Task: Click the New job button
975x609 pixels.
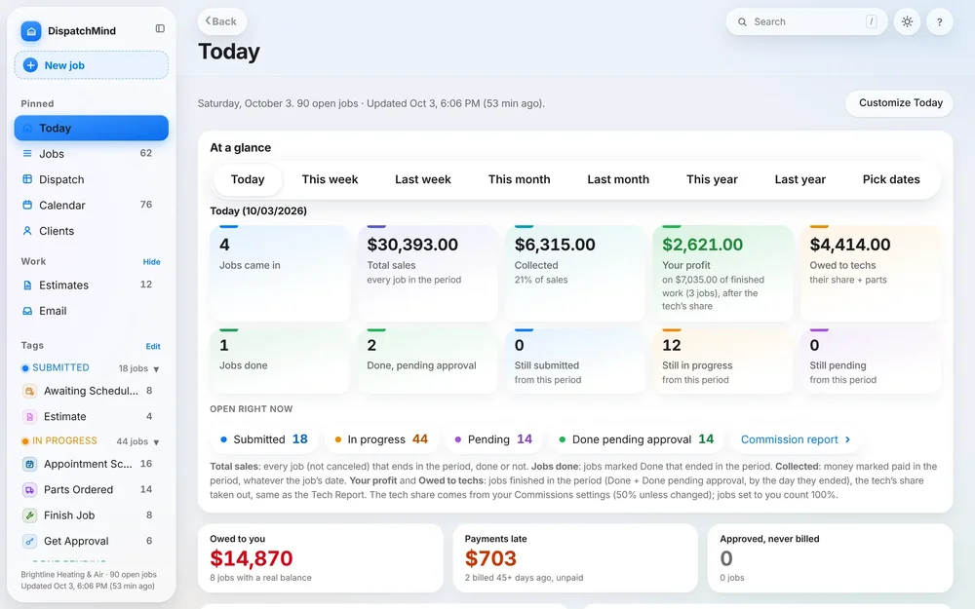Action: pos(92,65)
